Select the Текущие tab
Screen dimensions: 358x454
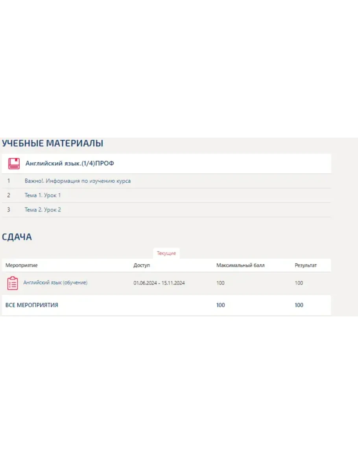click(x=166, y=253)
